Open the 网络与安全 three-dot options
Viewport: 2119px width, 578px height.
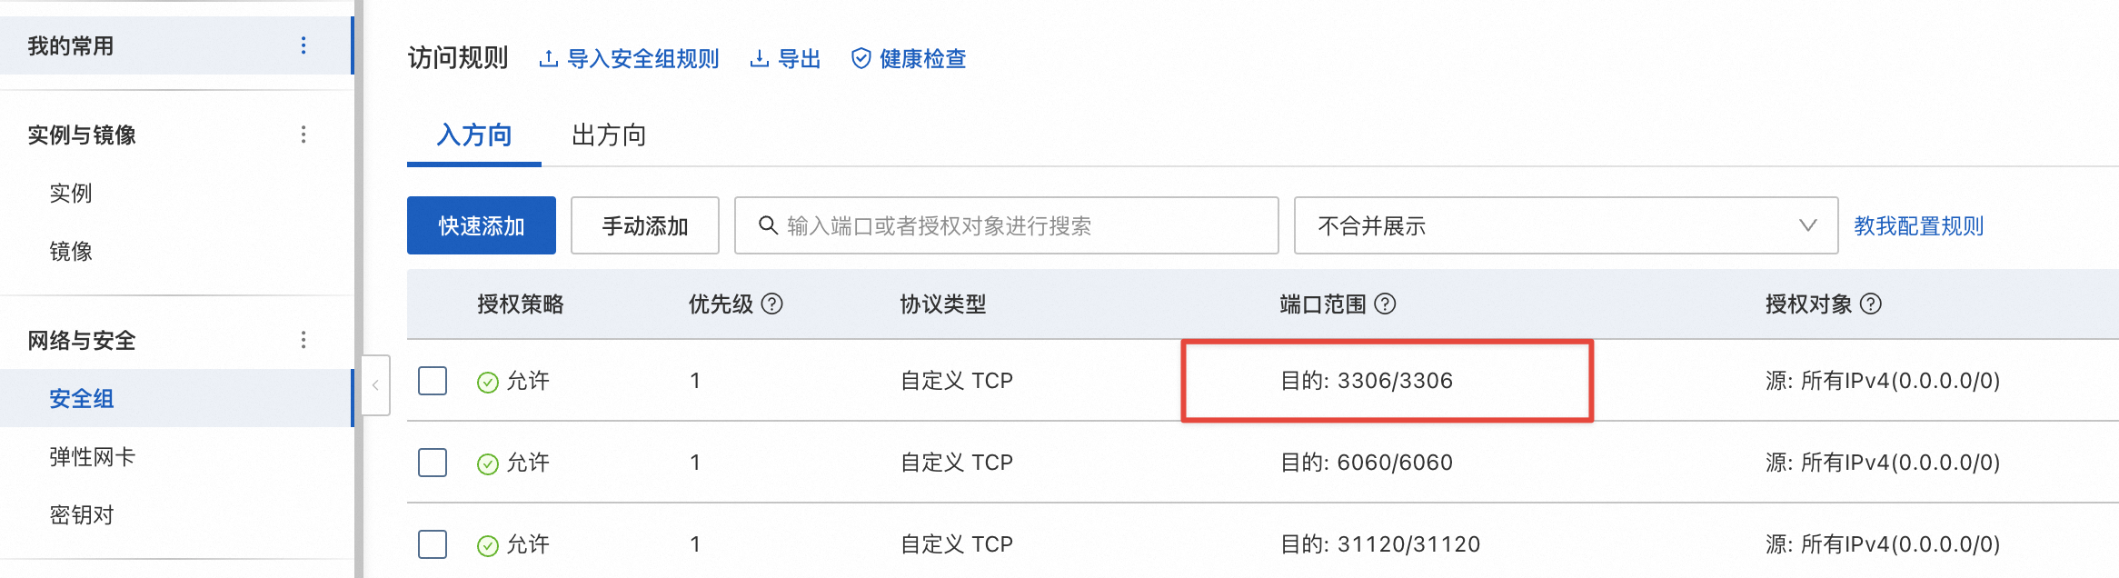pos(303,340)
